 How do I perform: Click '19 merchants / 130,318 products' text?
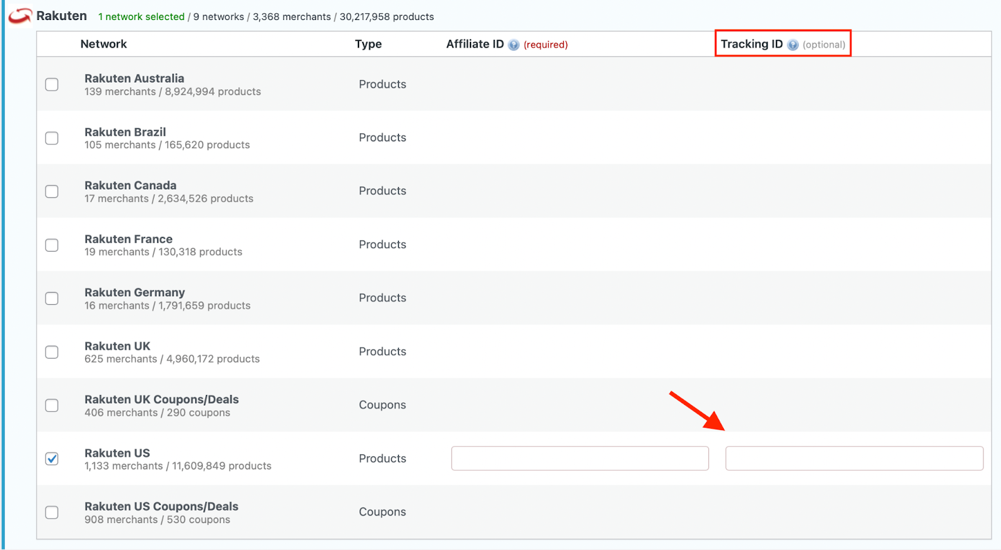tap(163, 252)
